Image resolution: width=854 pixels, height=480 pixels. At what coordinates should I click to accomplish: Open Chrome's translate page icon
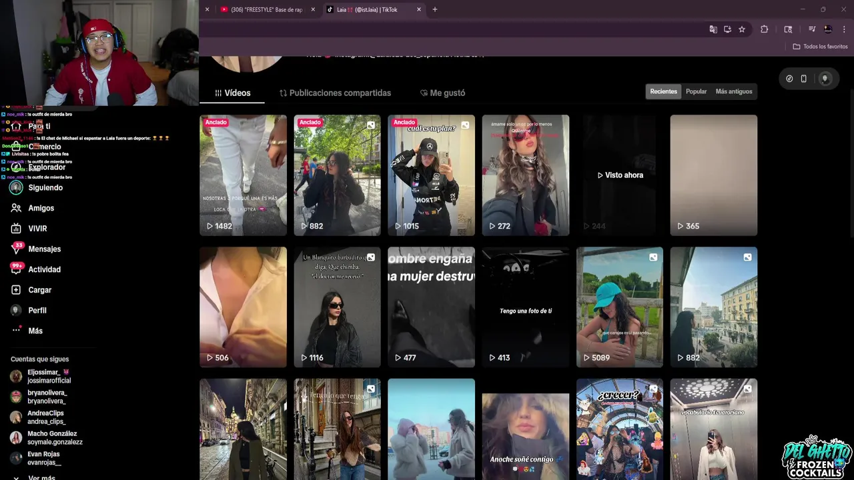(713, 29)
